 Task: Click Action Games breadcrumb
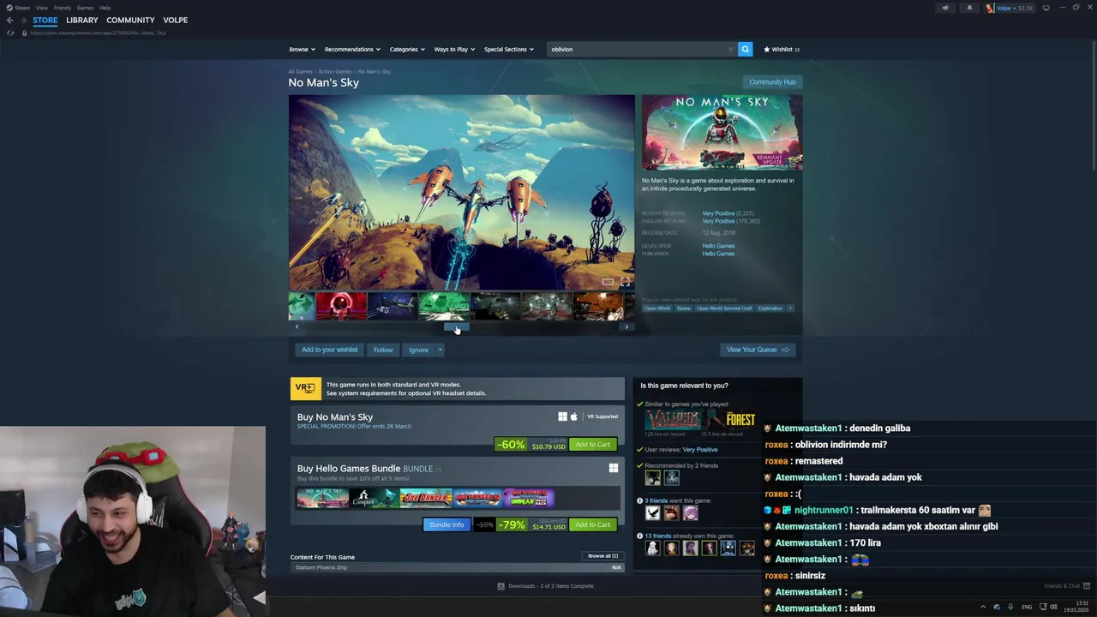click(335, 71)
